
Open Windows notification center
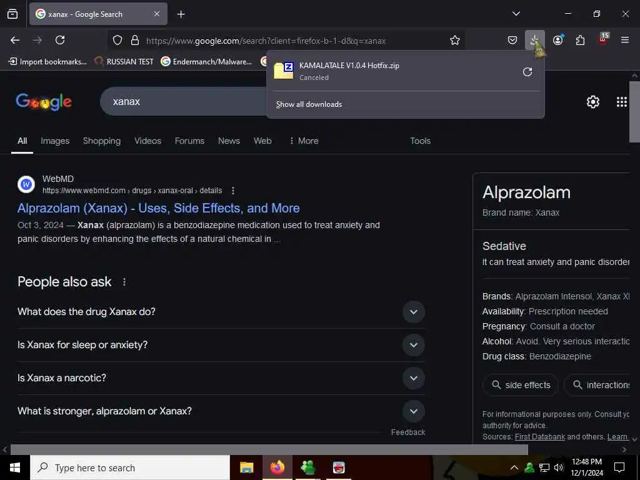[619, 467]
